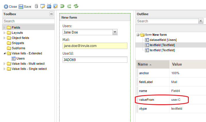This screenshot has height=122, width=206.
Task: Select the Users item under Value lists
Action: coord(20,58)
